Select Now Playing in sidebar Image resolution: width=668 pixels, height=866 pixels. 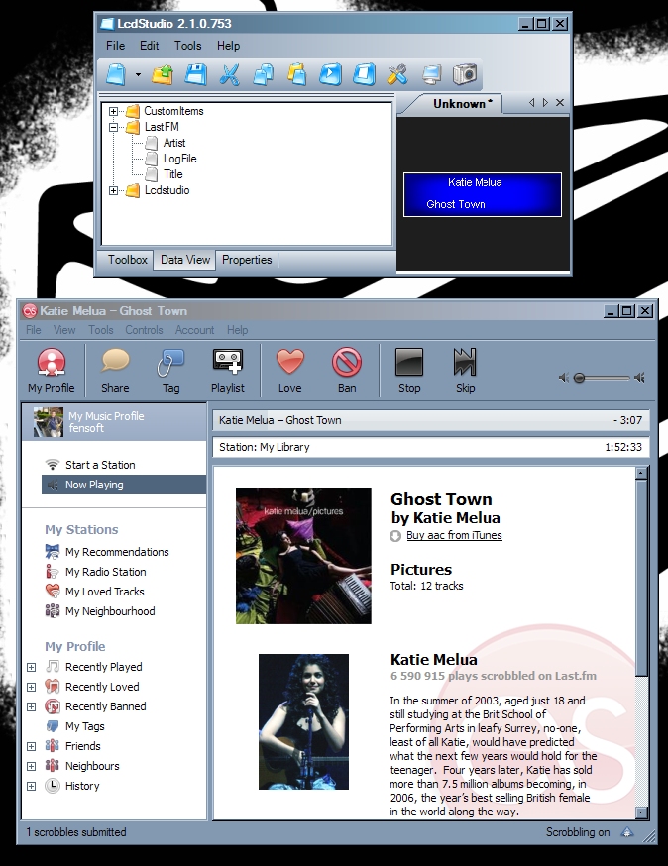pos(124,485)
